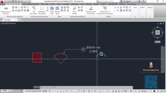Expand the Tools panel dropdown
This screenshot has width=166, height=93.
pos(135,17)
